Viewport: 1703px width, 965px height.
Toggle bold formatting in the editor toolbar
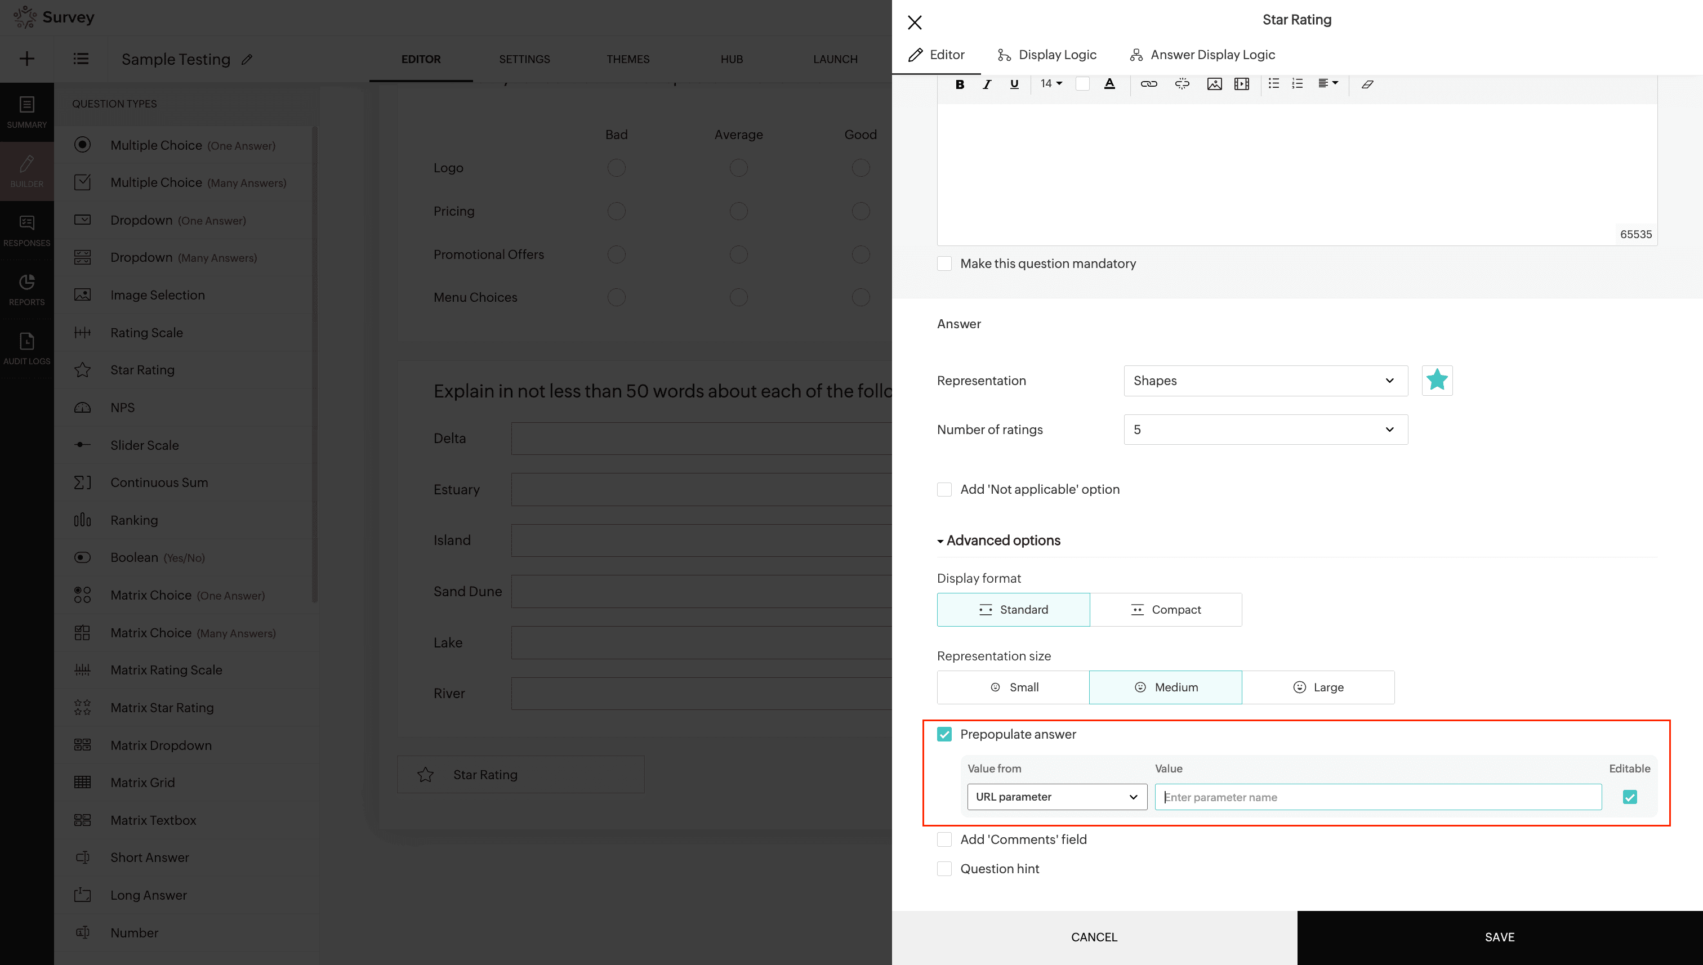click(959, 84)
